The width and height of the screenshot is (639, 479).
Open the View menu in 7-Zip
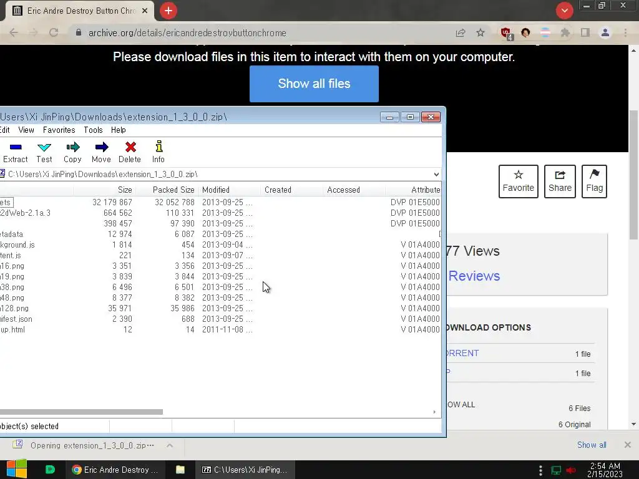click(x=26, y=130)
